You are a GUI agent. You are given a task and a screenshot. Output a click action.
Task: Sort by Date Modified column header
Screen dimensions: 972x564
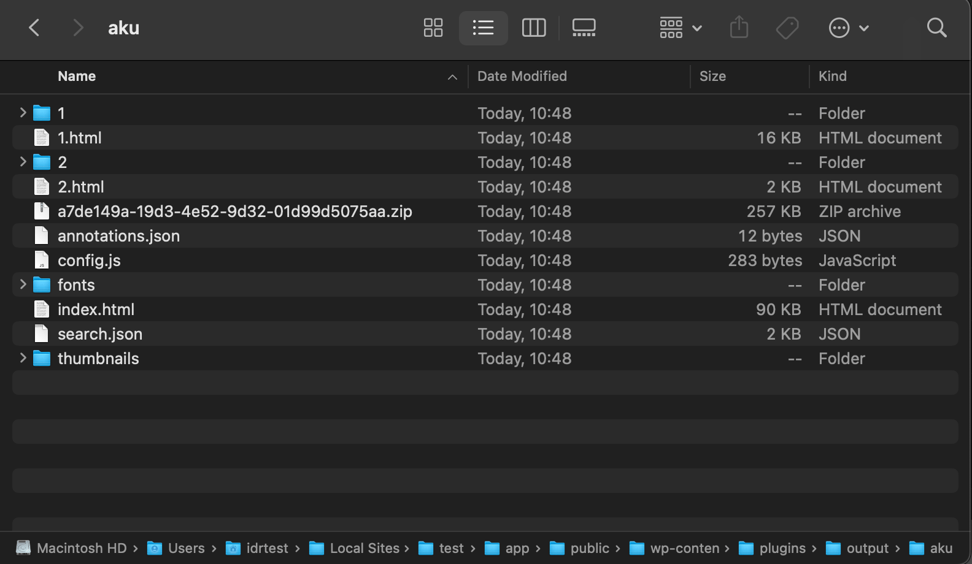522,76
